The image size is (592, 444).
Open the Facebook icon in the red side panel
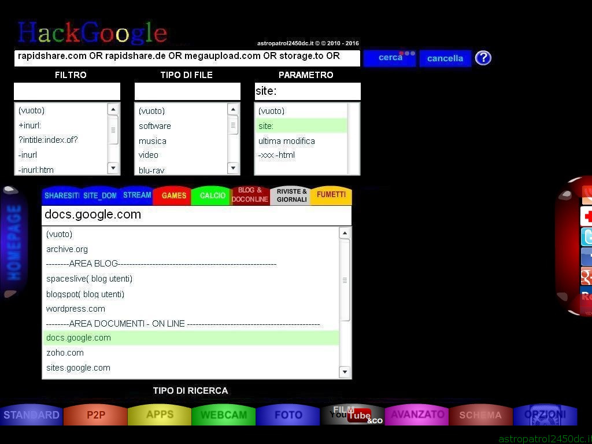(x=586, y=256)
